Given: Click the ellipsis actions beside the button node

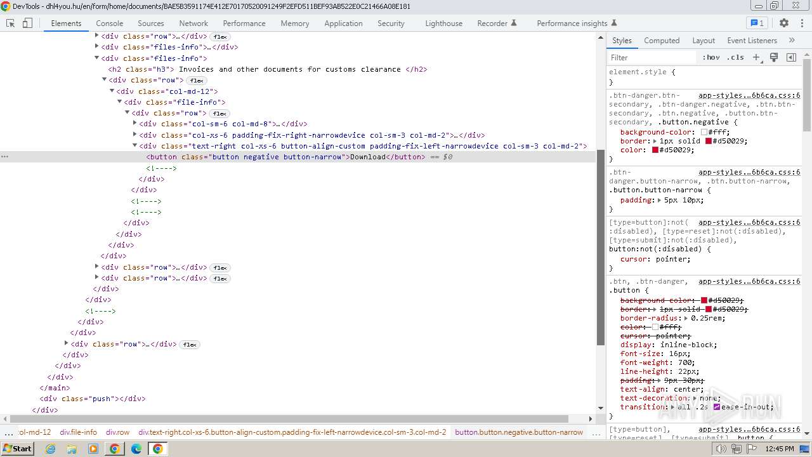Looking at the screenshot, I should [5, 157].
